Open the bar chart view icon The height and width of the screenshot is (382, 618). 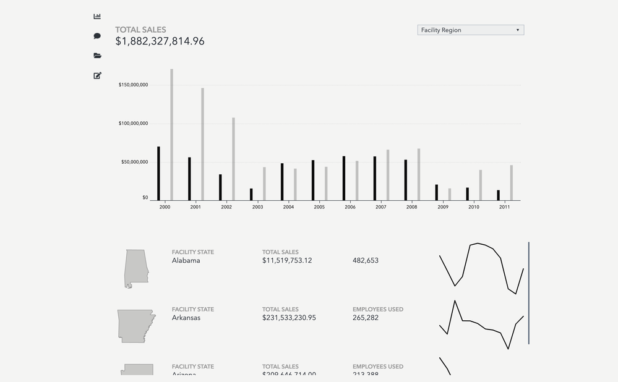tap(97, 16)
